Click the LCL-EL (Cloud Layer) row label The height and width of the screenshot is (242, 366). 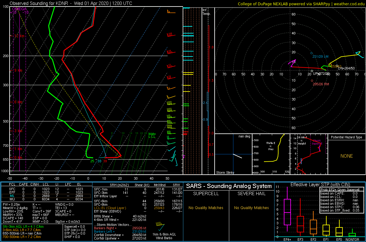coord(110,208)
